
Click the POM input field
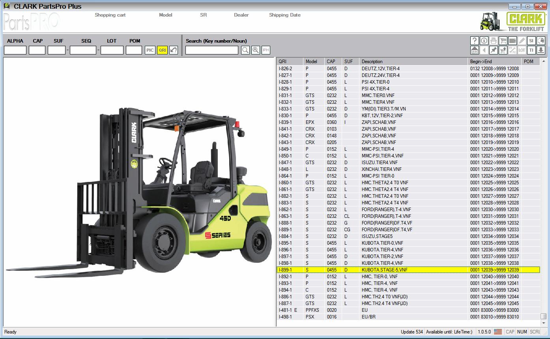[x=134, y=50]
